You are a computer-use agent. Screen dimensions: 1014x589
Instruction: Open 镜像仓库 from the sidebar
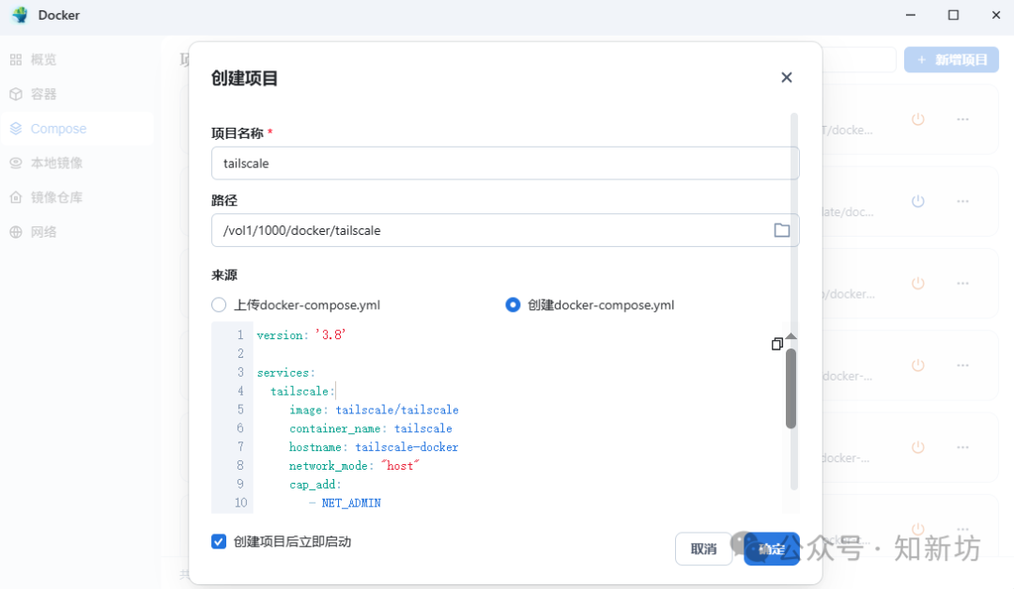[x=56, y=197]
